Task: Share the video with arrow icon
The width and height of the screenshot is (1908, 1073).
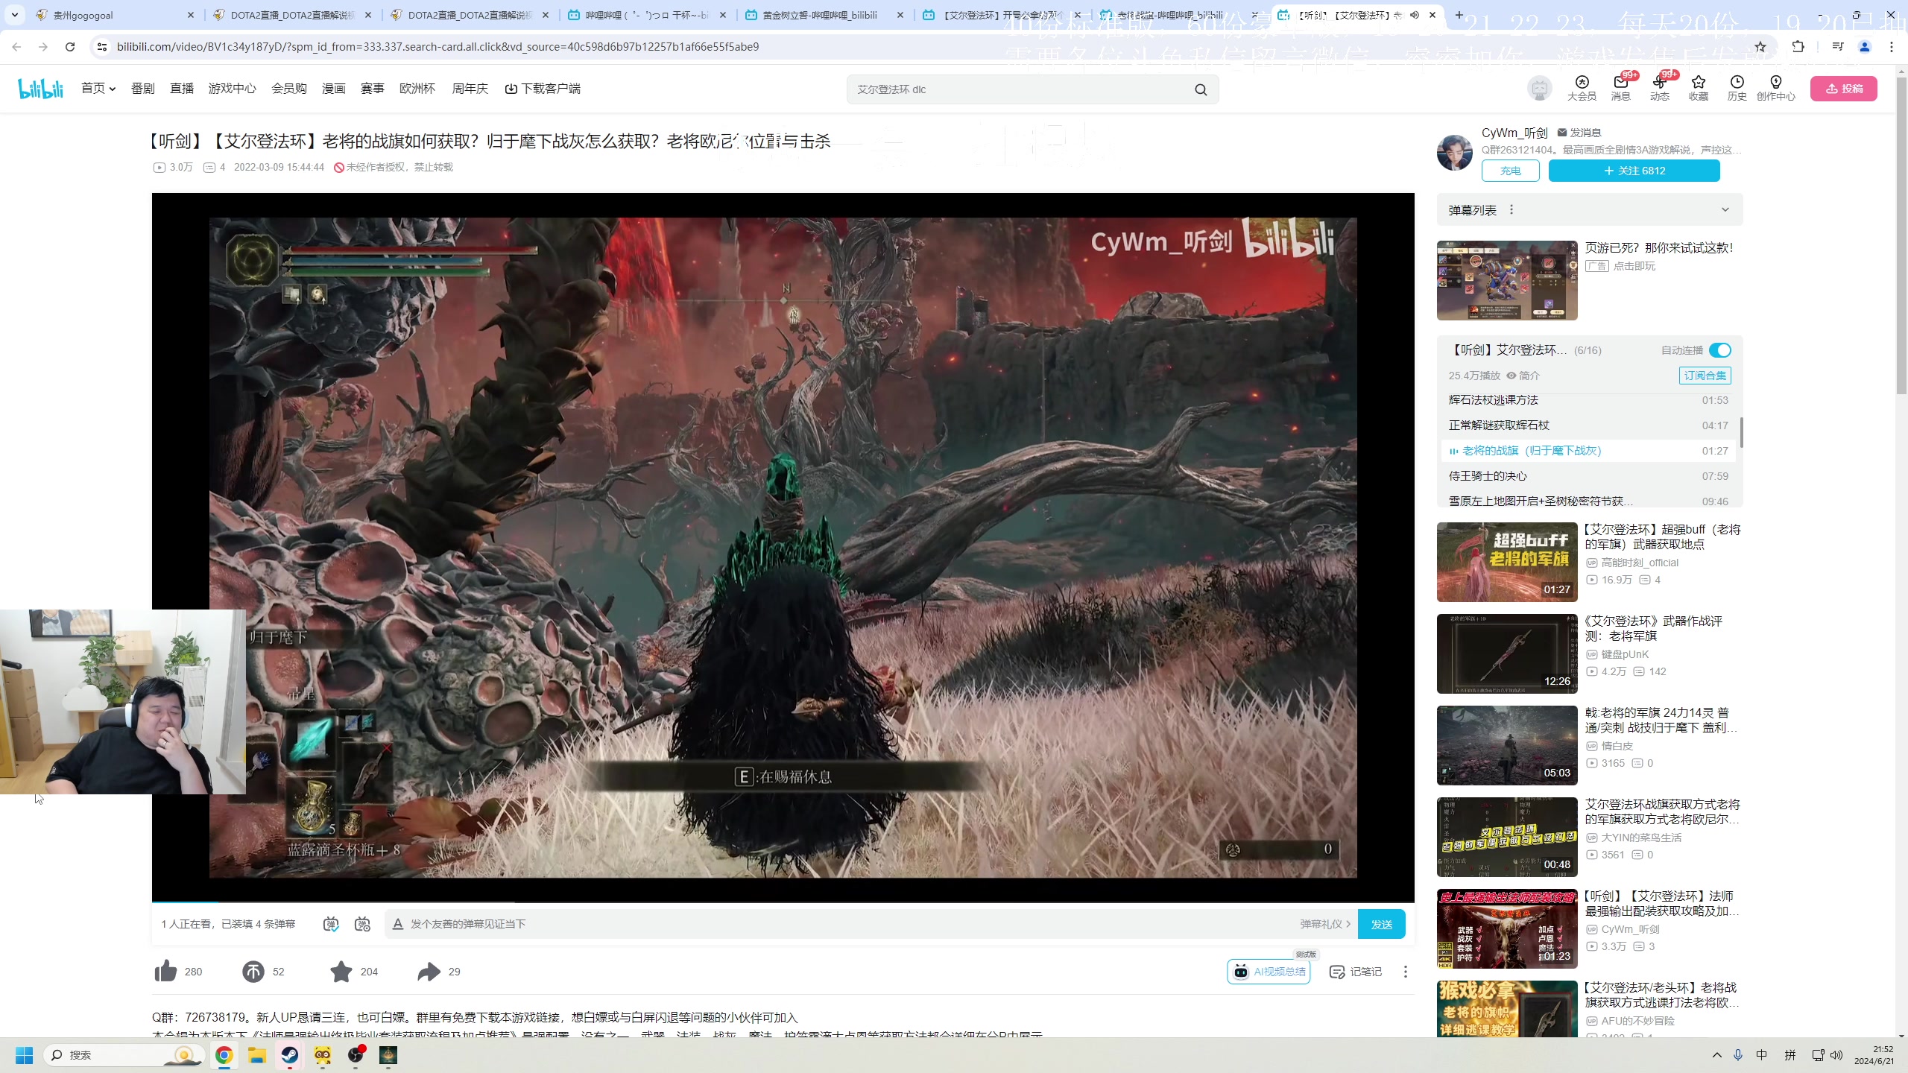Action: pos(429,972)
